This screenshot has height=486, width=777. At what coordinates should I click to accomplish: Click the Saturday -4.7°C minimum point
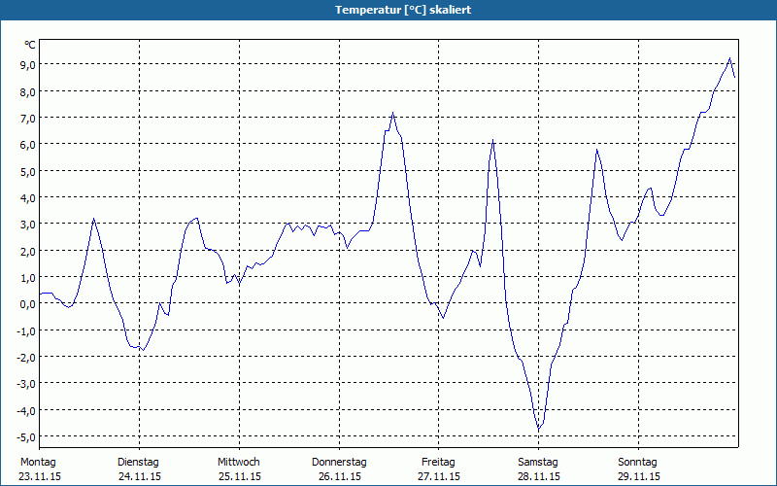tap(539, 429)
